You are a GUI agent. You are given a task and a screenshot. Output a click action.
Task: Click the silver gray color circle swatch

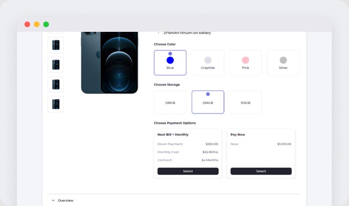tap(283, 60)
